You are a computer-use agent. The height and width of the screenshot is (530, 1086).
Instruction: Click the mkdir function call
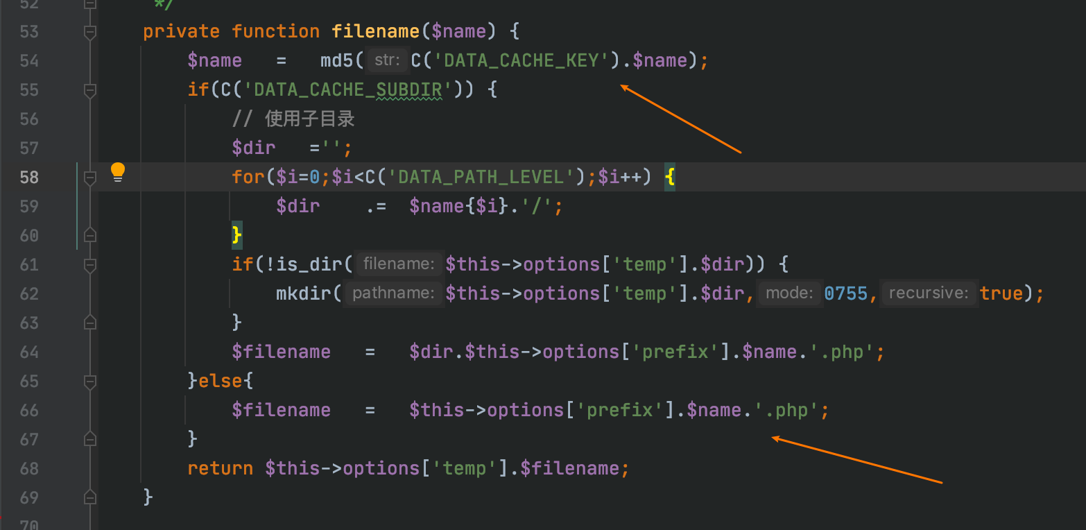click(x=304, y=294)
